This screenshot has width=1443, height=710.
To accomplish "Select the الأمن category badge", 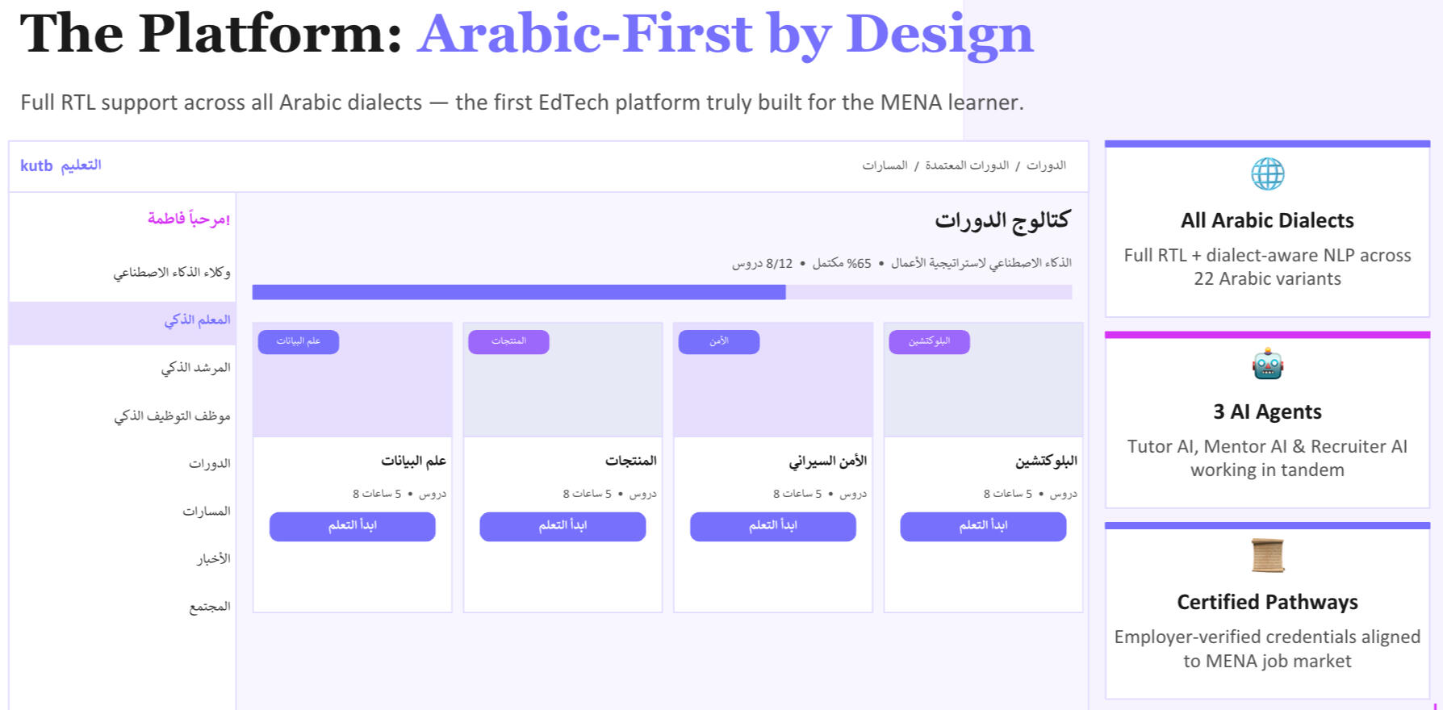I will coord(718,341).
